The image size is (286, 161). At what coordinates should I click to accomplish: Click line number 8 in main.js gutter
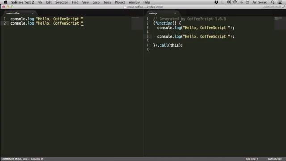(147, 50)
